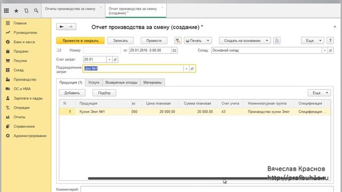The height and width of the screenshot is (192, 342).
Task: Click Сумма плановая cell 20 000,00
Action: 198,111
